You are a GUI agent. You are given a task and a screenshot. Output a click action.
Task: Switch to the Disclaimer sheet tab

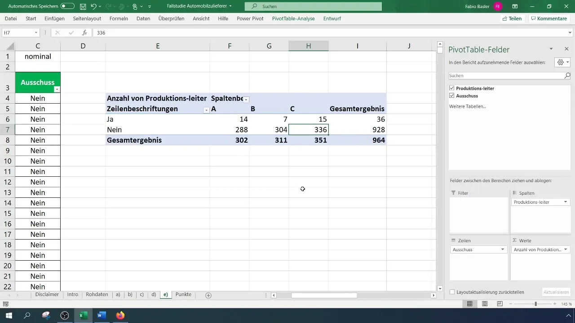pos(47,295)
